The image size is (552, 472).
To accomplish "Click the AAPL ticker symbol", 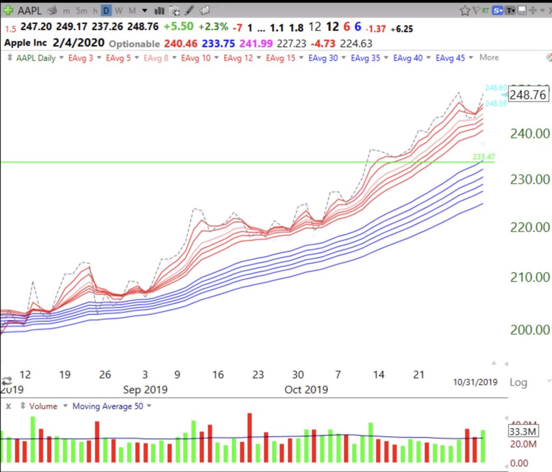I will [x=30, y=11].
